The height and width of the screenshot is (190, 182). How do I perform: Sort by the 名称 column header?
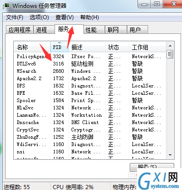32,47
